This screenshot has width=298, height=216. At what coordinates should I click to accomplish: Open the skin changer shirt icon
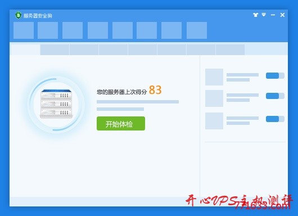pyautogui.click(x=256, y=15)
